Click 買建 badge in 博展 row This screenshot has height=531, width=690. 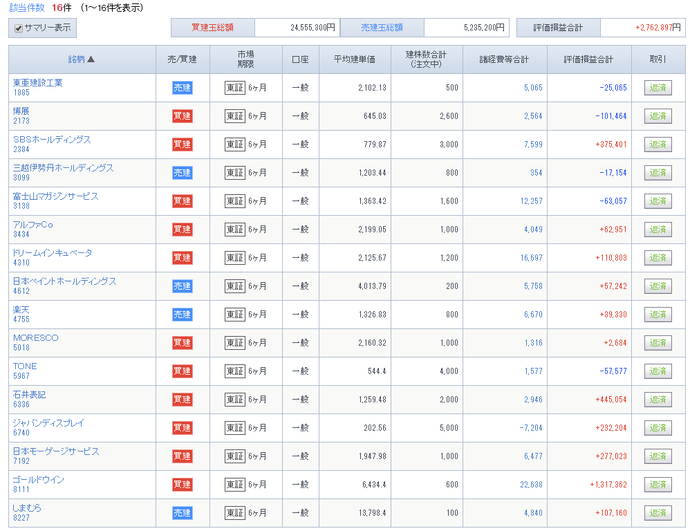(183, 116)
